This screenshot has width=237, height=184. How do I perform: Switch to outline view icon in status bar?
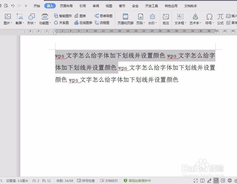pos(223,181)
